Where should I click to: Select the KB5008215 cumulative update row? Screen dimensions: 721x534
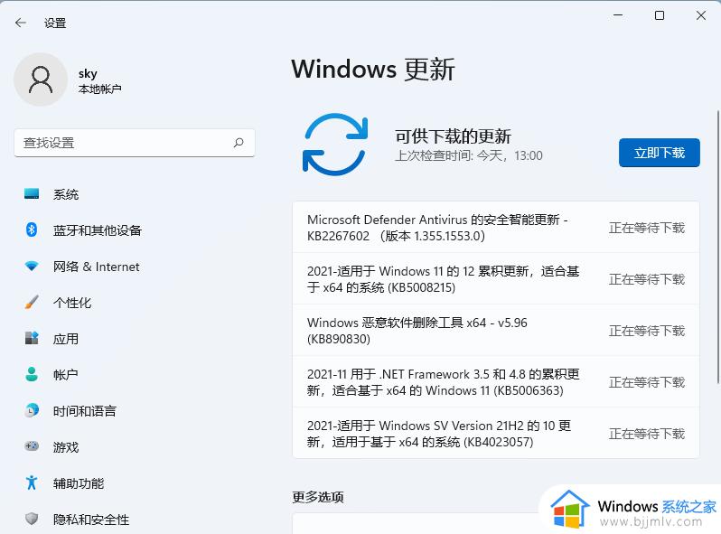[496, 278]
